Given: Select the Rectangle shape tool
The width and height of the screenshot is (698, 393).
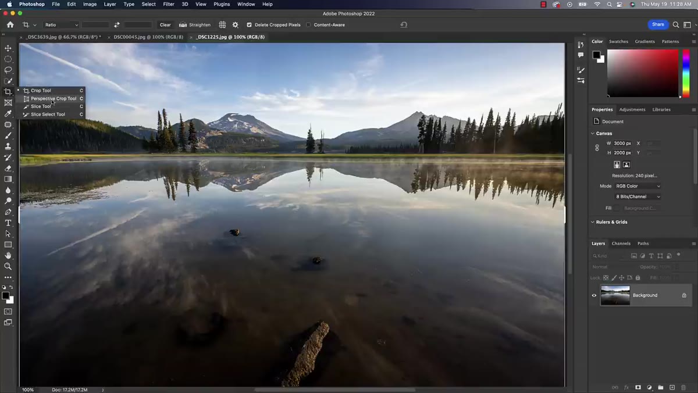Looking at the screenshot, I should (8, 245).
